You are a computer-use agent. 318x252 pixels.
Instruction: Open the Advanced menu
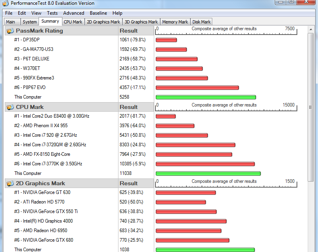click(x=74, y=13)
